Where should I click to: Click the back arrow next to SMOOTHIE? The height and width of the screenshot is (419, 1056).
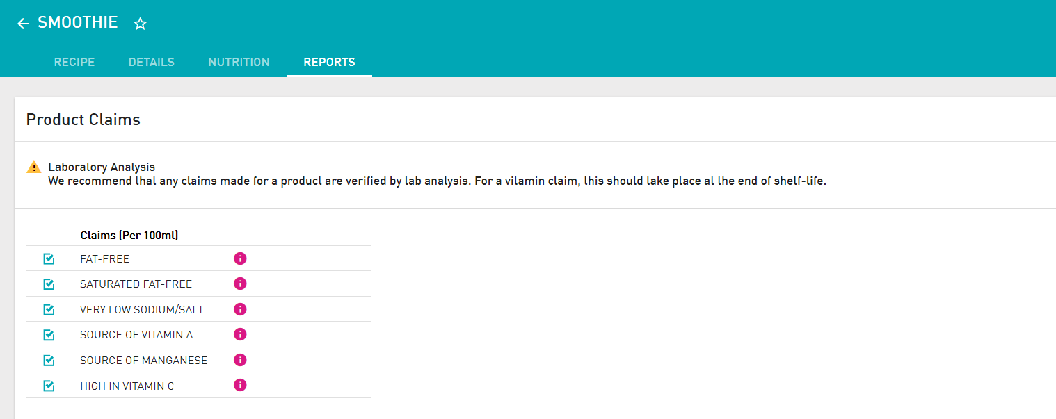23,24
